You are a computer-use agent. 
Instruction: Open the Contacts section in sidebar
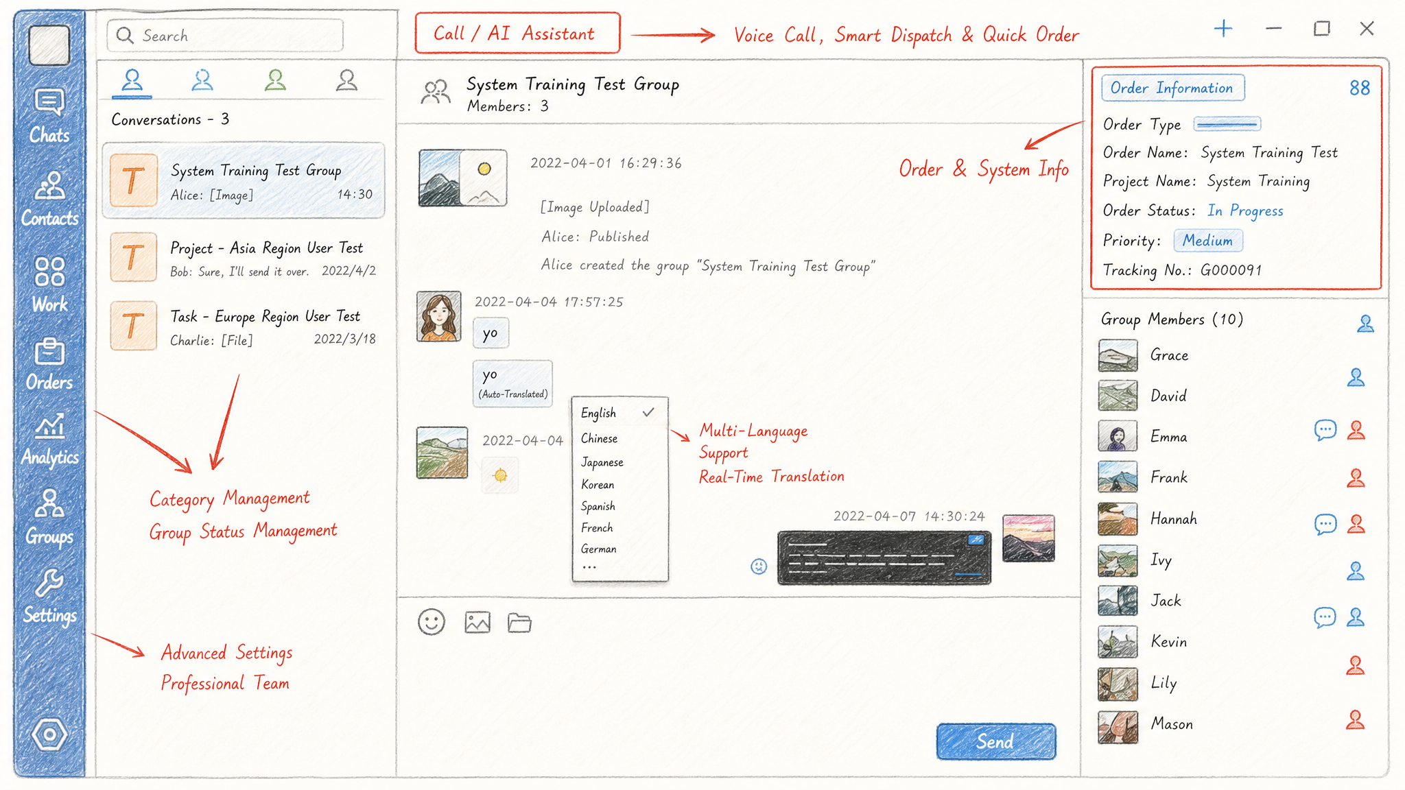pos(49,199)
